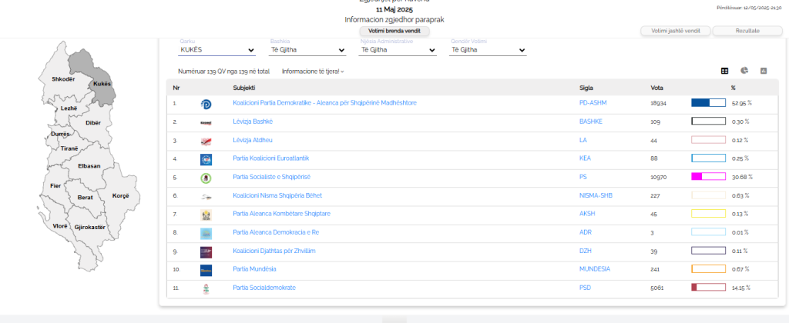Viewport: 789px width, 323px height.
Task: Open Koalicioni Partia Demokratike - ASHM link
Action: pyautogui.click(x=324, y=103)
